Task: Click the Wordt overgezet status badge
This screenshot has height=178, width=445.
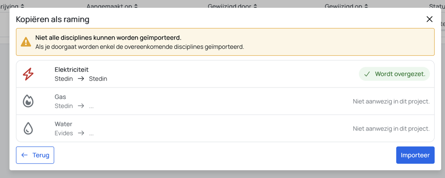Action: coord(394,74)
